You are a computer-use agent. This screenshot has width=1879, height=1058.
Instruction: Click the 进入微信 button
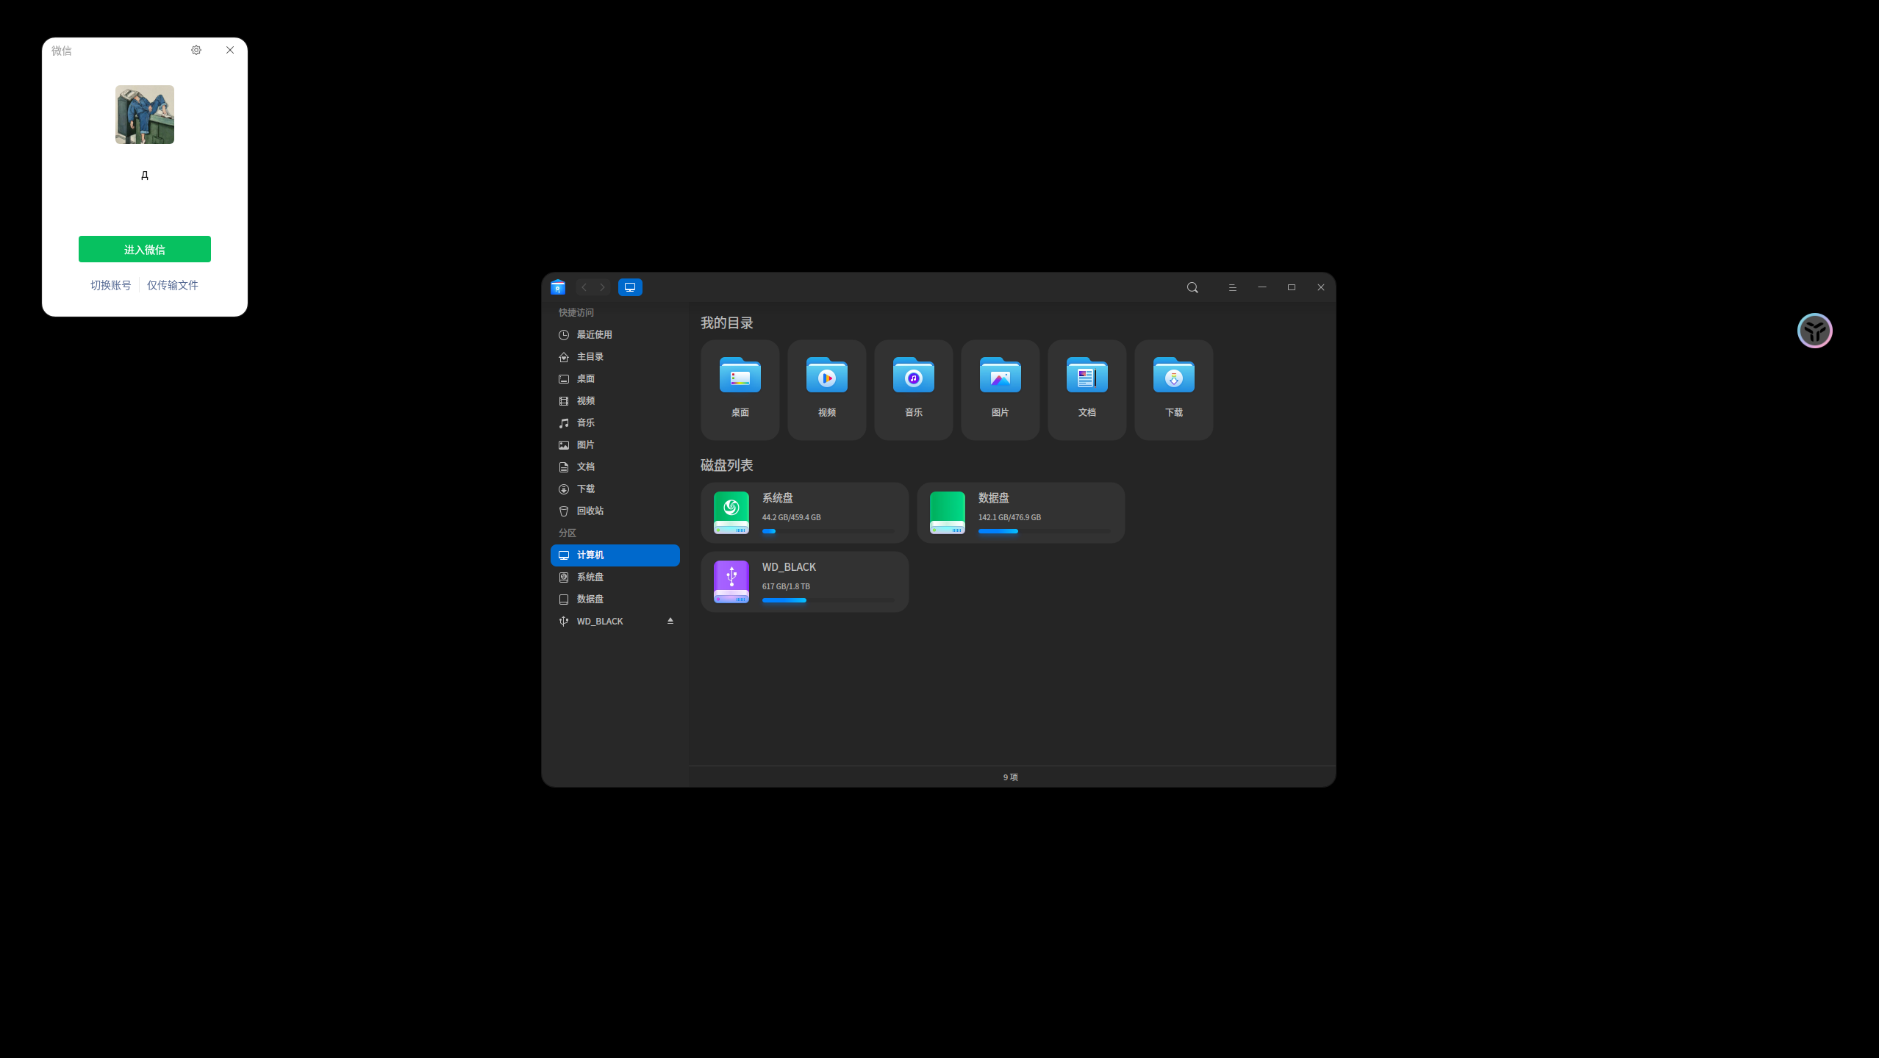pyautogui.click(x=145, y=249)
